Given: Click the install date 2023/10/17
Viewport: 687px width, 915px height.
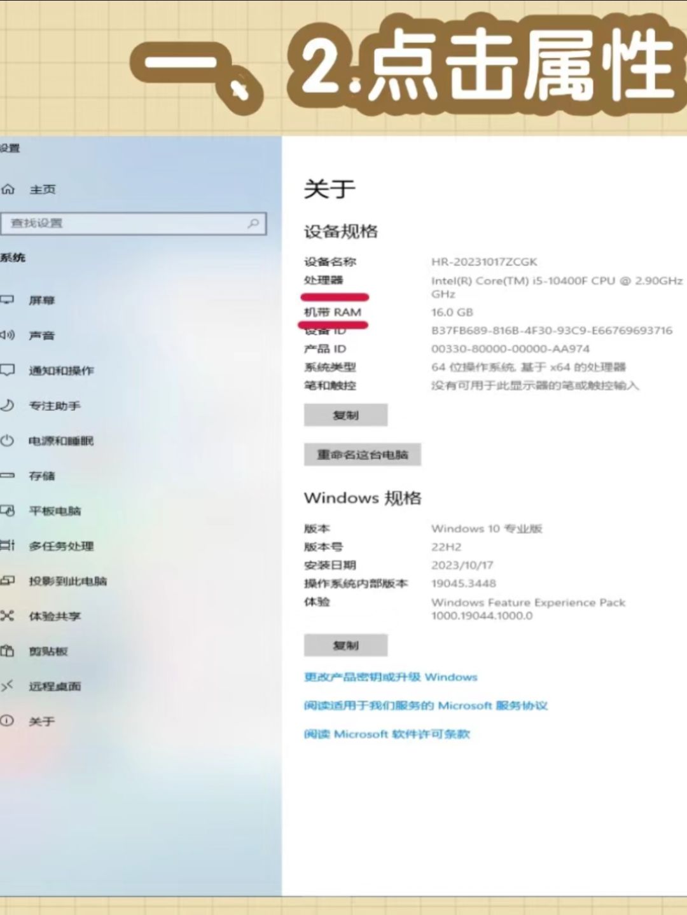Looking at the screenshot, I should 462,565.
